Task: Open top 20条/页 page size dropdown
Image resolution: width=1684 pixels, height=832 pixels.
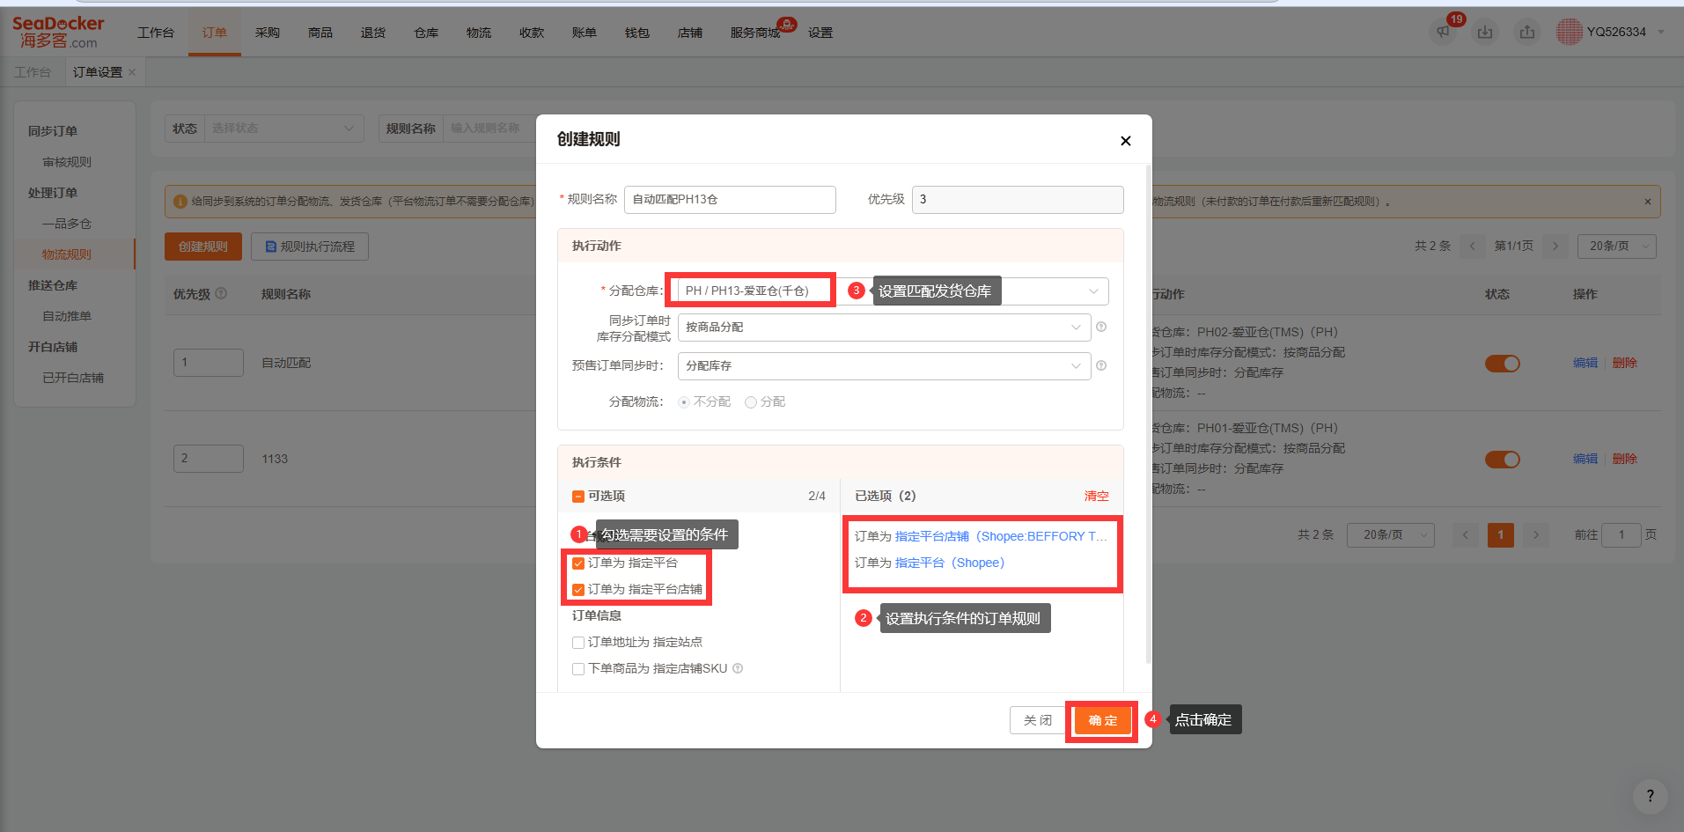Action: (x=1617, y=247)
